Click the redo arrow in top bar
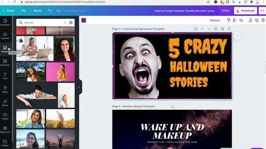 pos(58,10)
